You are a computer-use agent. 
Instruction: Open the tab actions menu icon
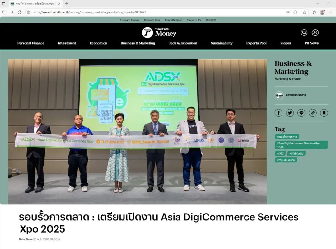pyautogui.click(x=3, y=4)
